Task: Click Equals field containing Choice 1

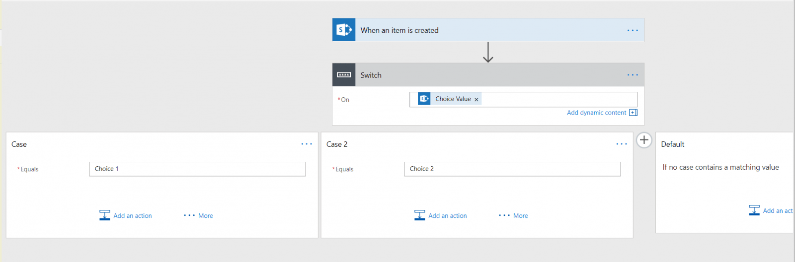Action: [197, 169]
